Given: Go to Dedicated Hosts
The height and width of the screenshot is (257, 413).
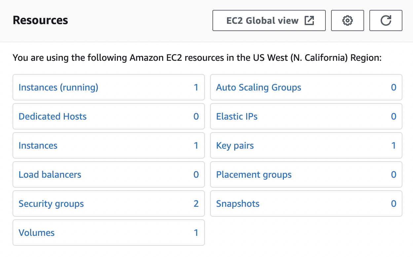Looking at the screenshot, I should tap(53, 117).
